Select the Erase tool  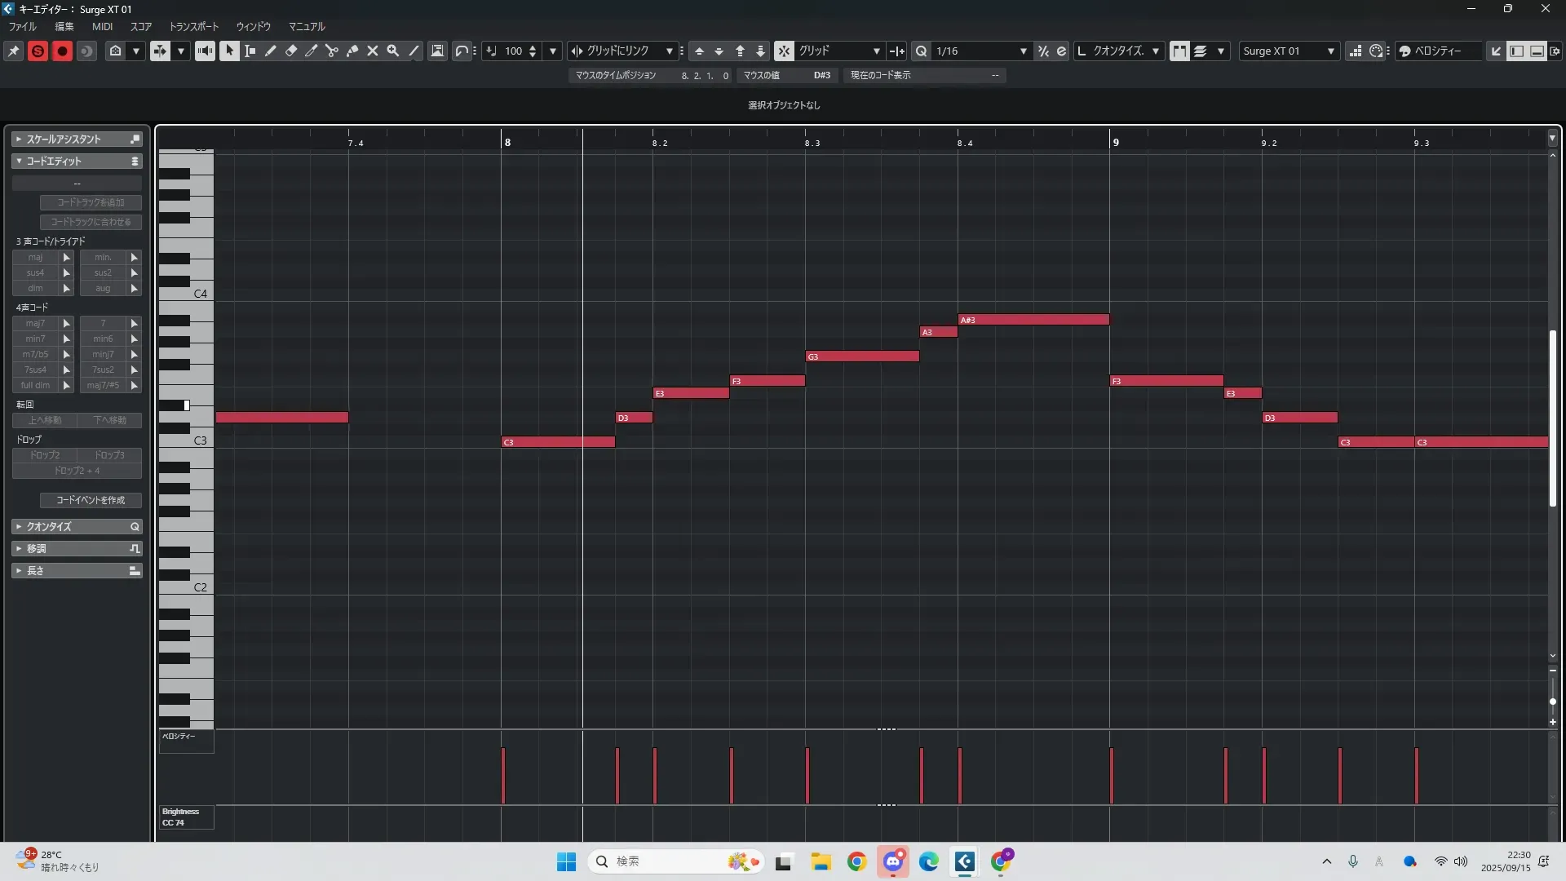click(x=291, y=51)
